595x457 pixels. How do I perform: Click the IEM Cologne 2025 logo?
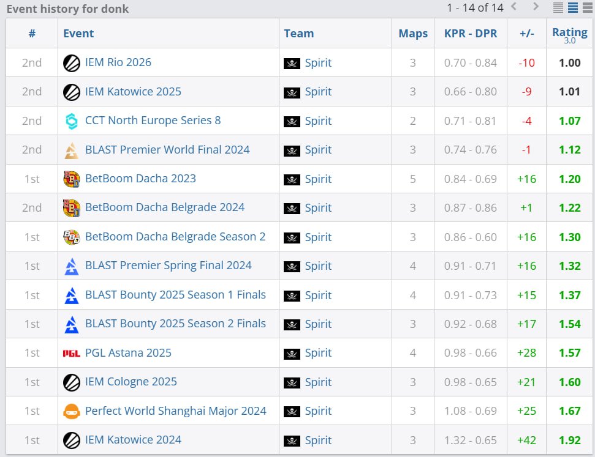[71, 382]
